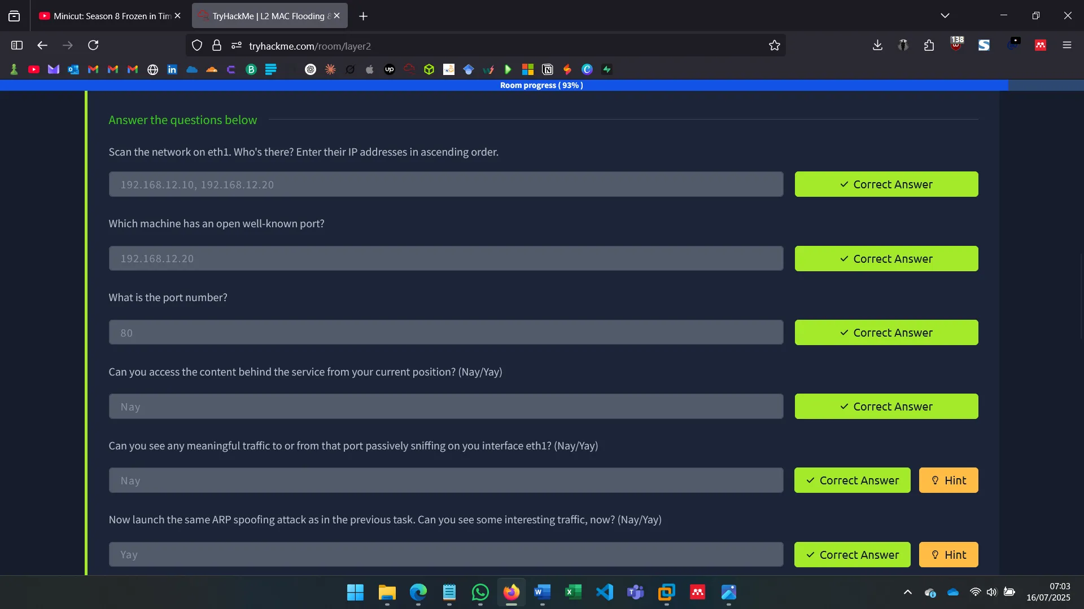Open the Mendeley extension icon
This screenshot has height=609, width=1084.
tap(1041, 45)
